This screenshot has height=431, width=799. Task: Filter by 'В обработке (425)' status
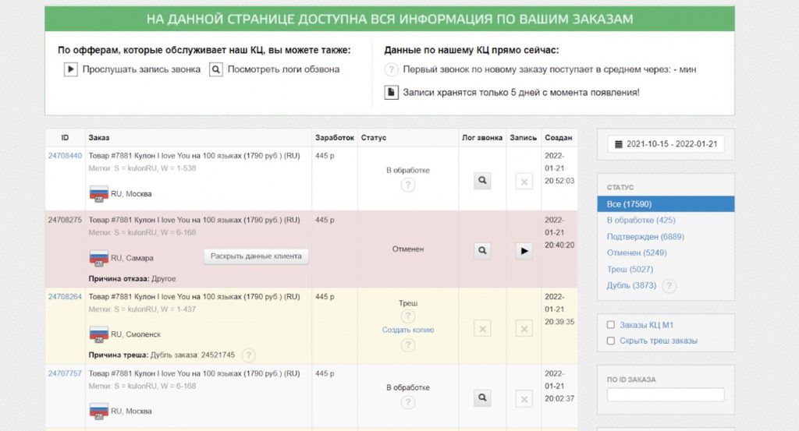641,221
